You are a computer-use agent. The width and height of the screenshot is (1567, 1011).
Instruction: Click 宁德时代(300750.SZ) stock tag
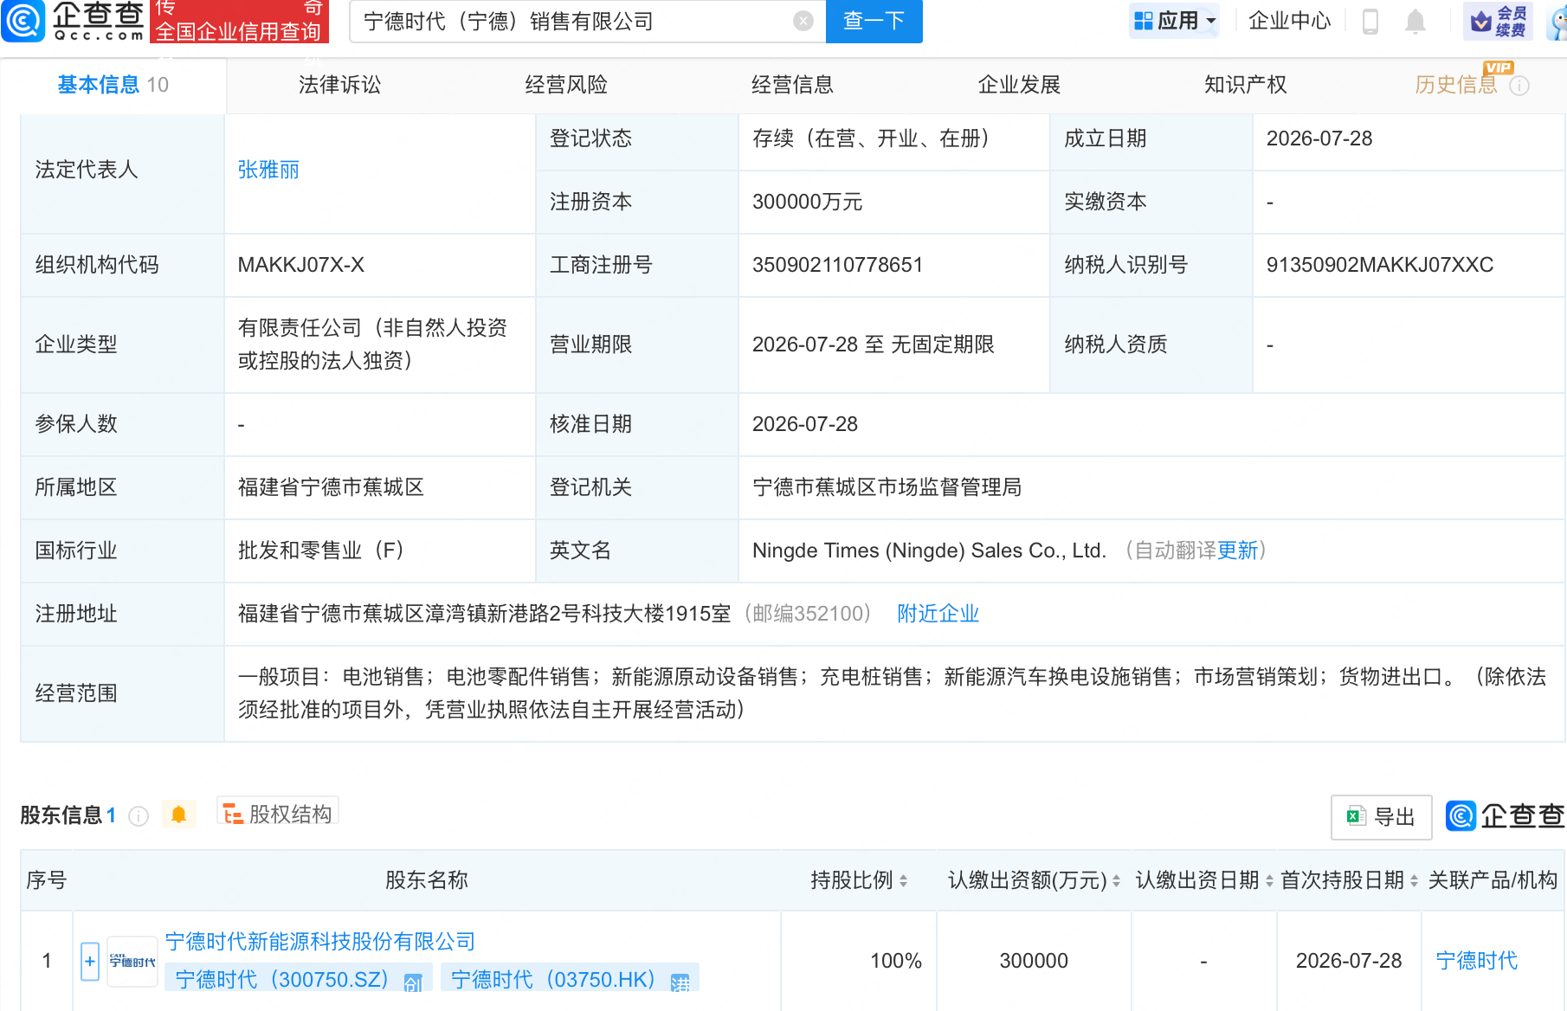[298, 979]
